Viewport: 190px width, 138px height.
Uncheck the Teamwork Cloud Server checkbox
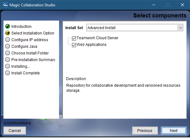[x=74, y=38]
